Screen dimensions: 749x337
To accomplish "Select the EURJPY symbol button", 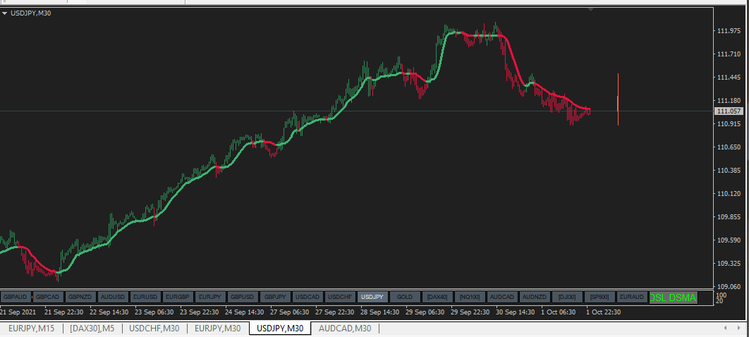I will click(210, 298).
